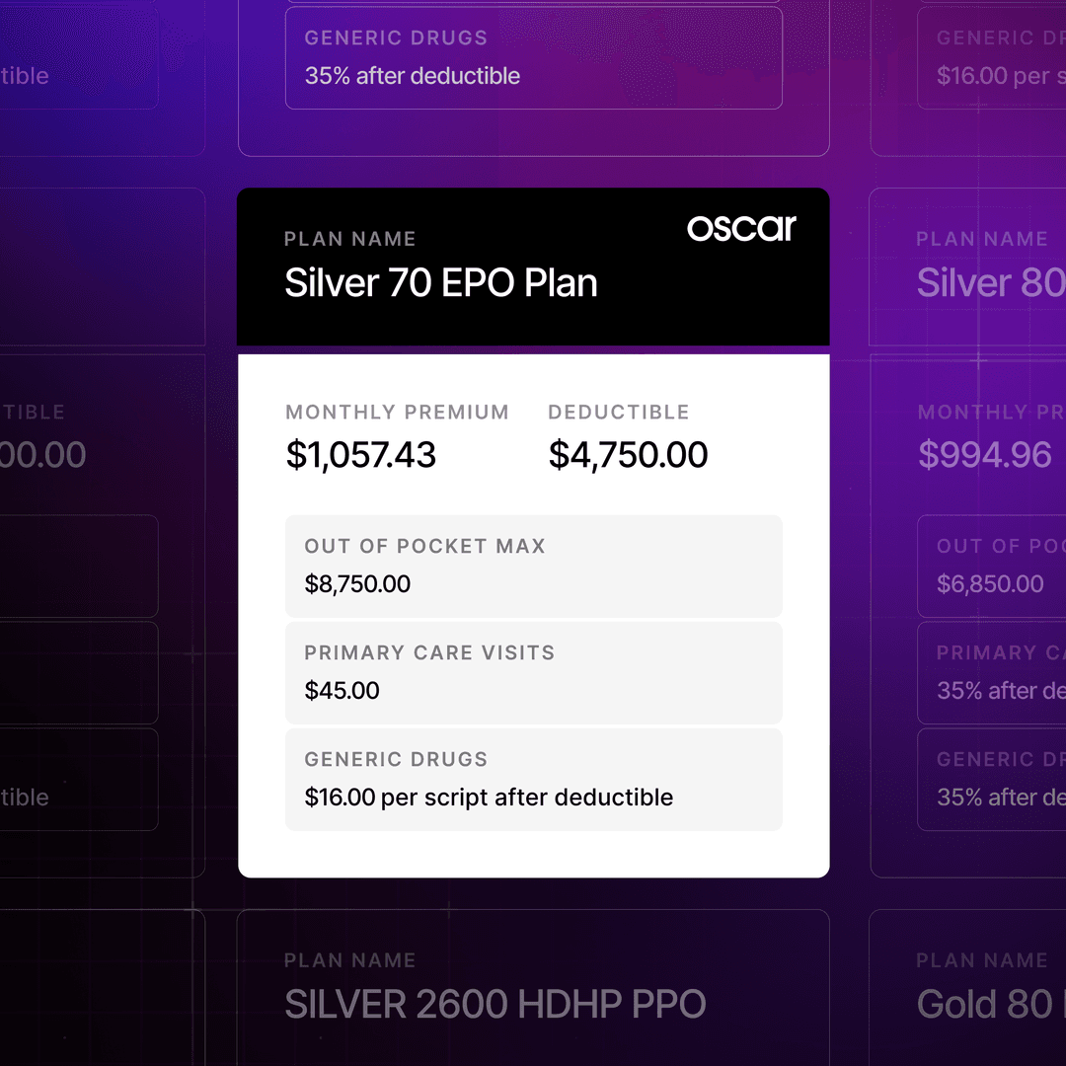Screen dimensions: 1066x1066
Task: Click the Monthly Premium label on the white card
Action: click(x=397, y=413)
